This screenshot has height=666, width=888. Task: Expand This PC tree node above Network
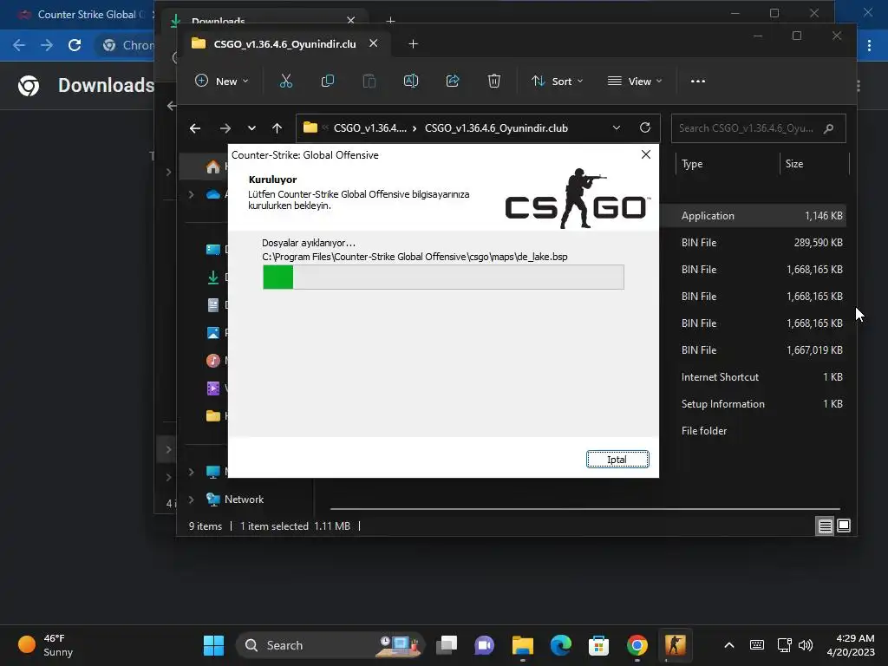pyautogui.click(x=192, y=472)
